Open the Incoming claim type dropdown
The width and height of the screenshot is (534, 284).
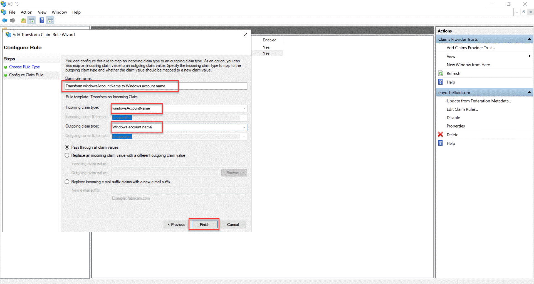tap(244, 108)
